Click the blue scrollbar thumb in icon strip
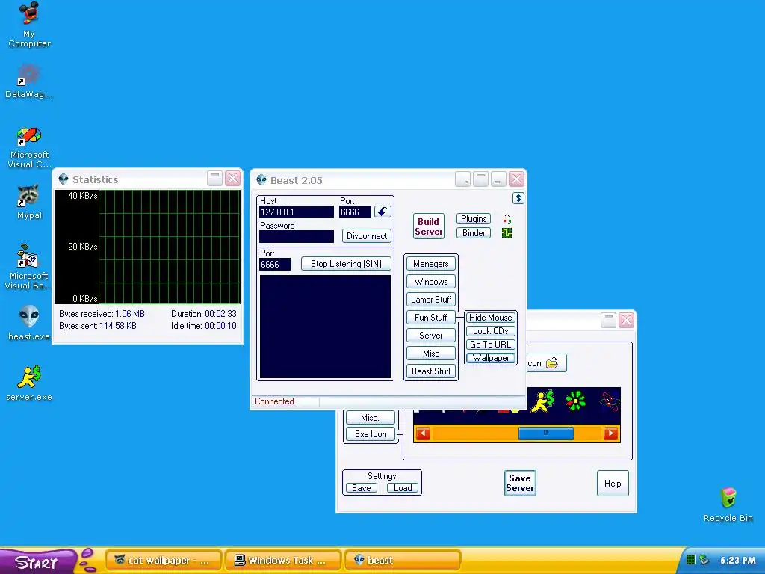The width and height of the screenshot is (765, 574). pos(545,433)
